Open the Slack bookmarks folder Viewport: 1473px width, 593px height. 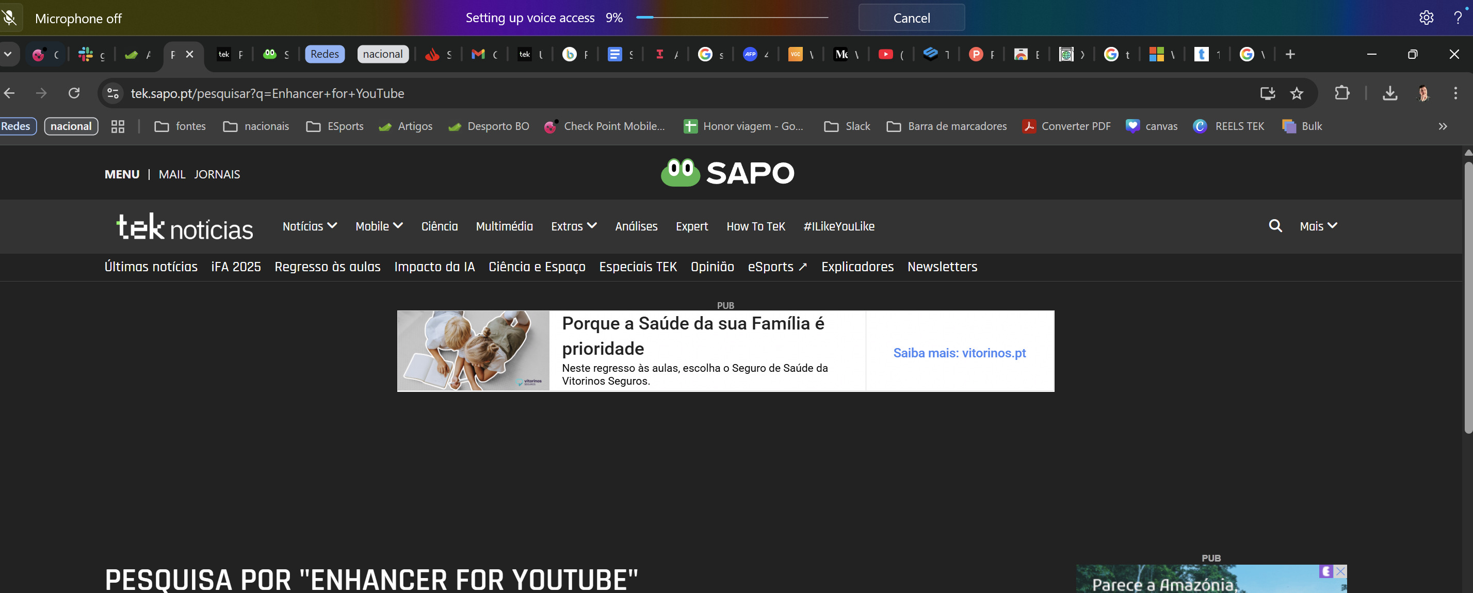[x=848, y=126]
